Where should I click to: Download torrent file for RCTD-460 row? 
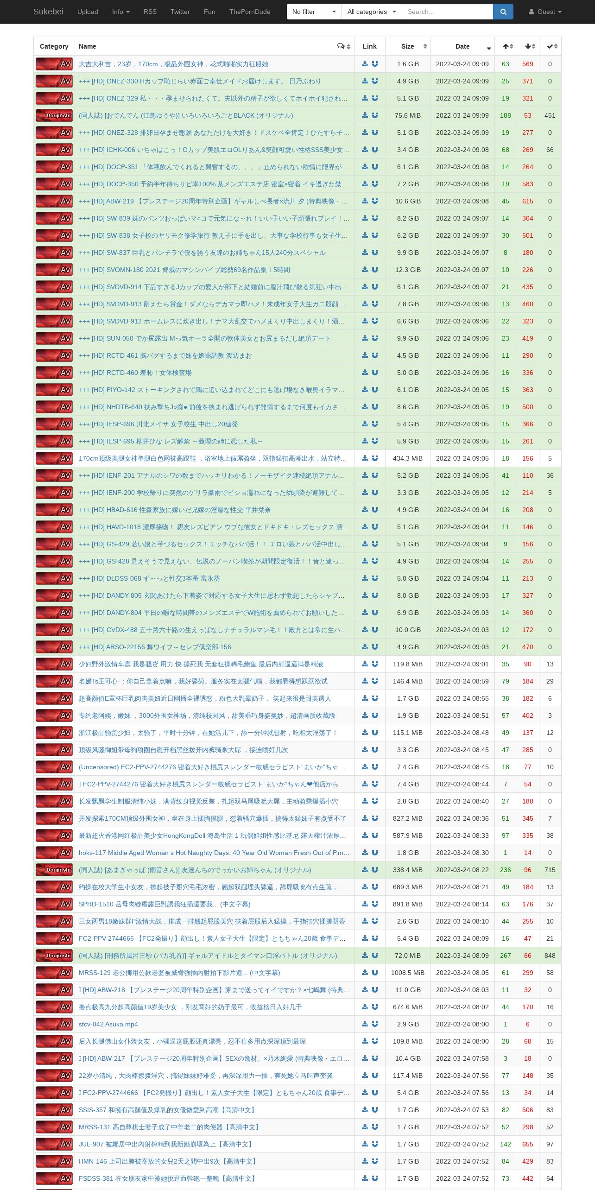[365, 373]
